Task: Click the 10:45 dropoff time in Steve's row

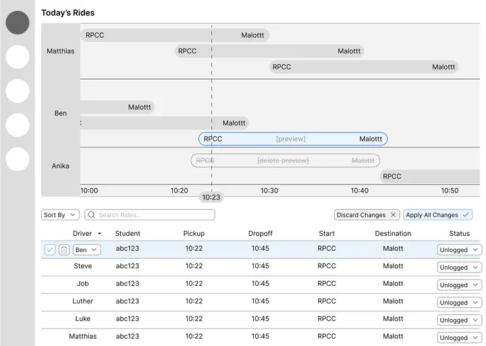Action: [x=260, y=266]
